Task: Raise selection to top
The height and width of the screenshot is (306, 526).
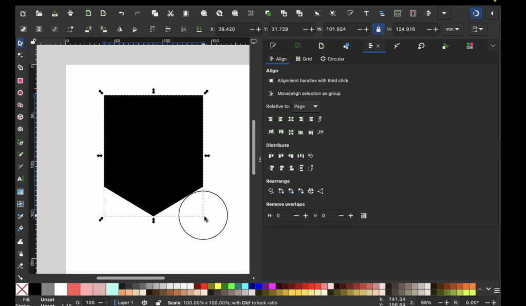Action: click(x=152, y=29)
